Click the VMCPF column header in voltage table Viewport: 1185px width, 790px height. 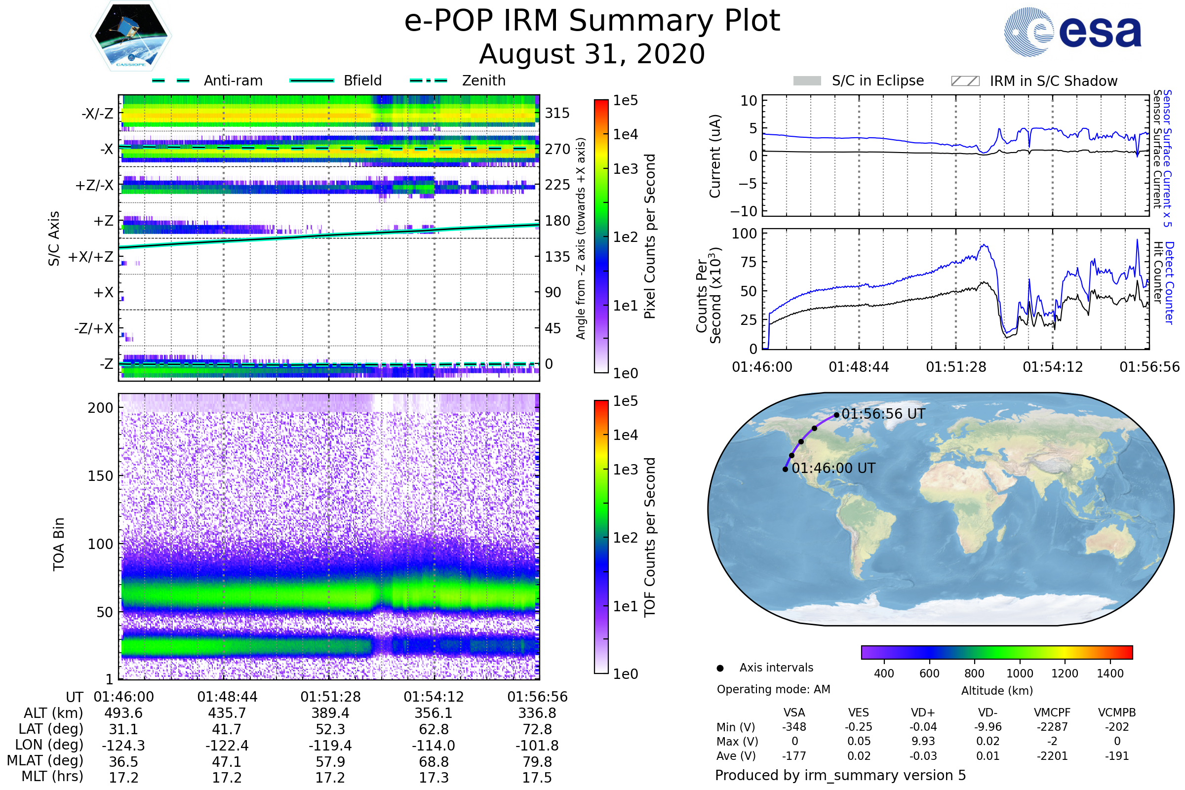[x=1052, y=713]
